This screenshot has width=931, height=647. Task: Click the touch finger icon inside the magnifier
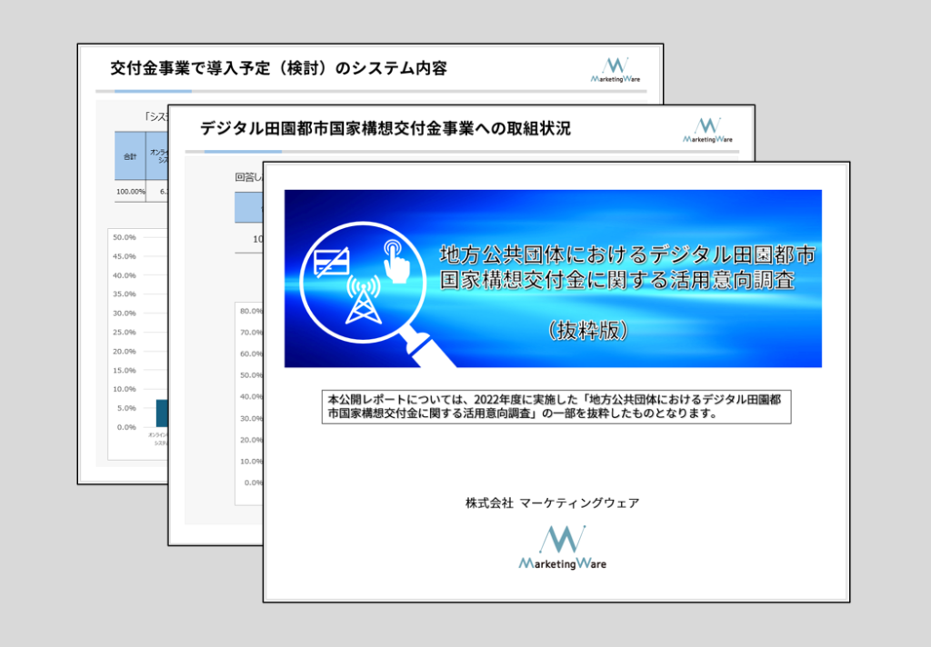396,261
